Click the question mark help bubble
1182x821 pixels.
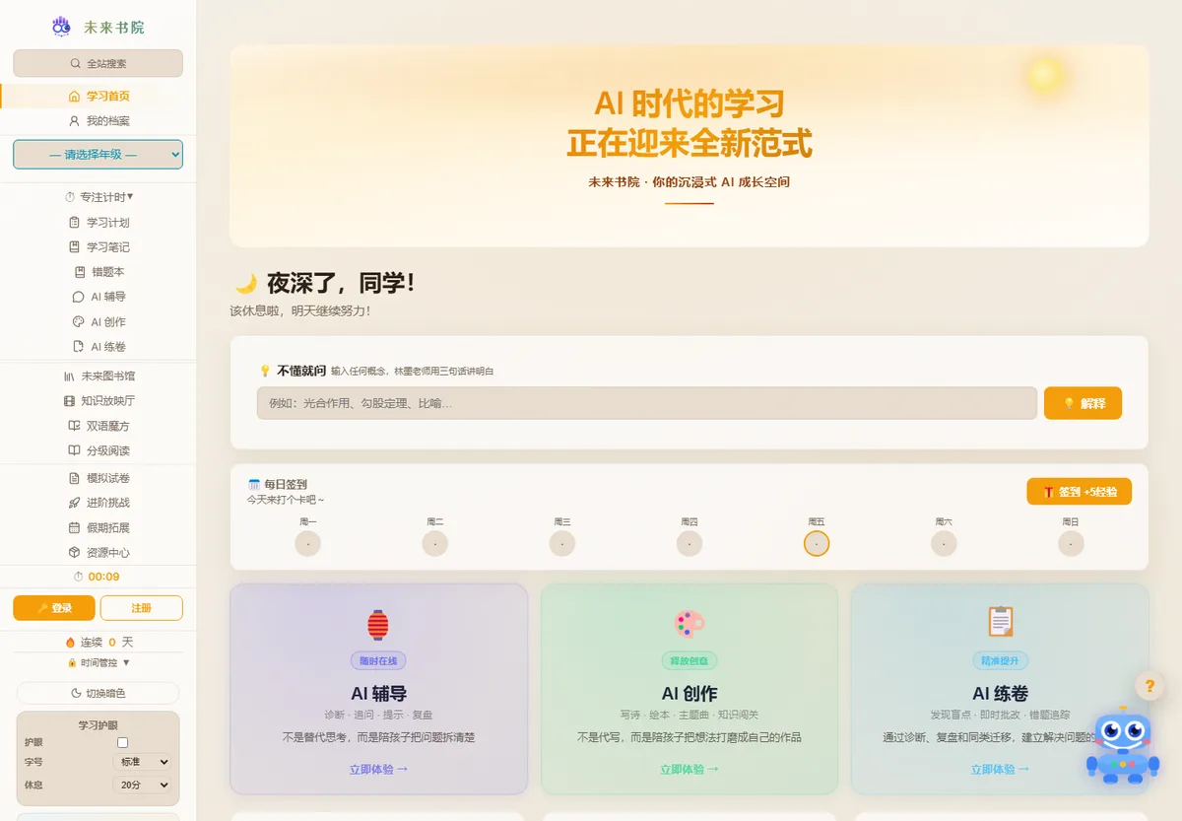click(x=1149, y=686)
